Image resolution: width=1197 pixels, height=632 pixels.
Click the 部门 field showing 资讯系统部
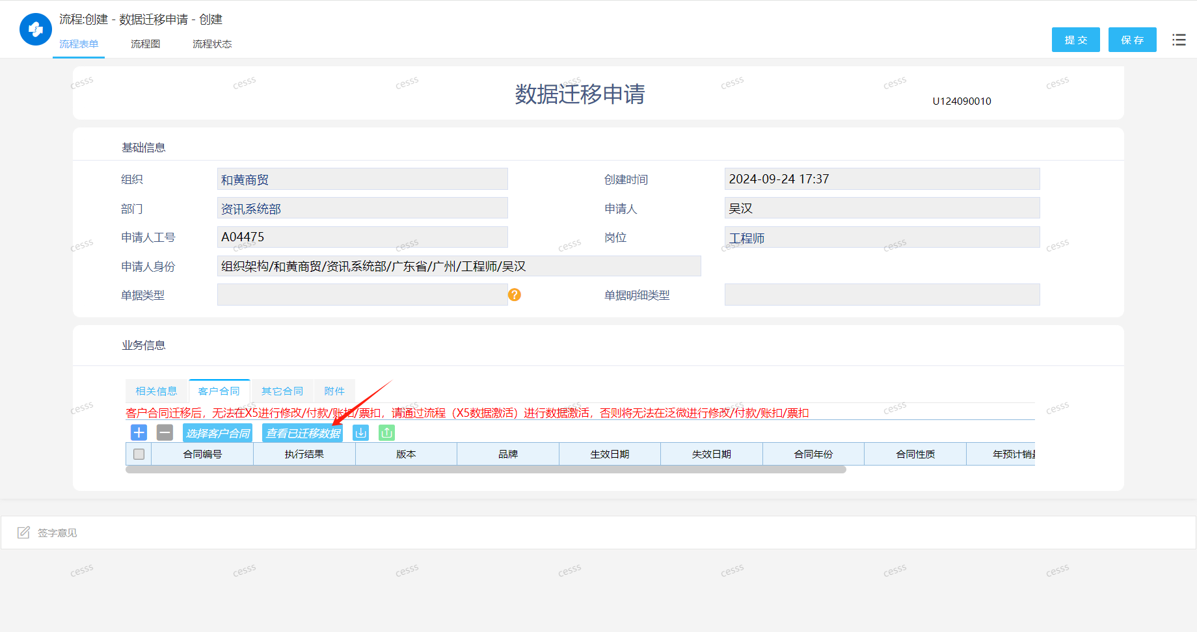[x=362, y=208]
